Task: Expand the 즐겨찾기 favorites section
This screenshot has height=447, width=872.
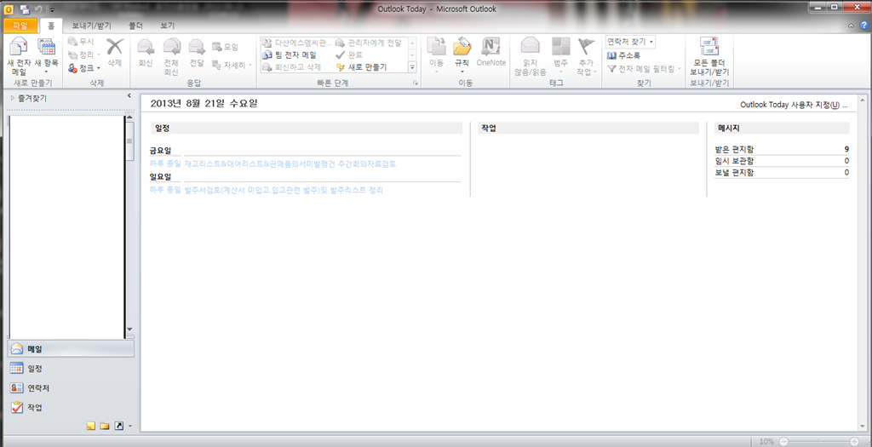Action: [x=13, y=98]
